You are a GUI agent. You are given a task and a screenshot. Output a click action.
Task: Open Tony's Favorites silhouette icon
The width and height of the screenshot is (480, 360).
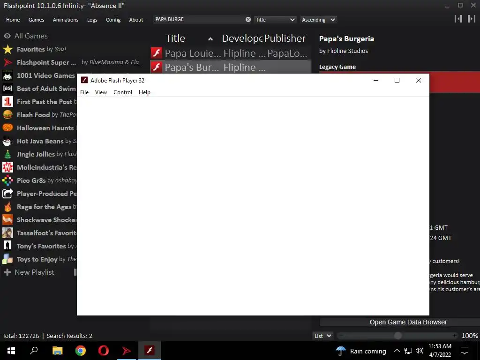coord(7,246)
